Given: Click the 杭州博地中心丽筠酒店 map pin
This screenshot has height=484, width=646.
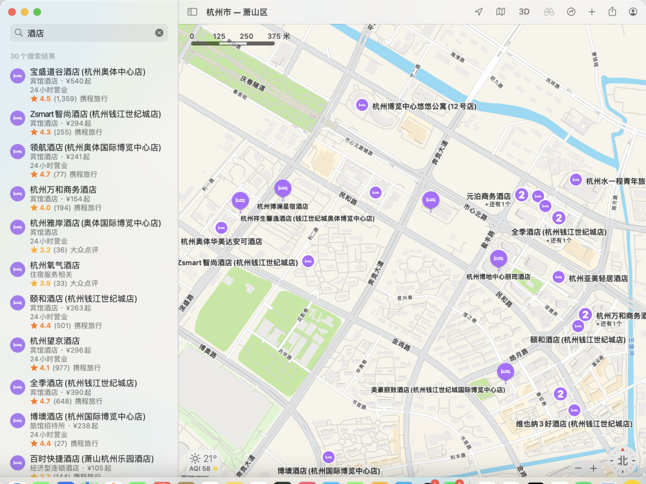Looking at the screenshot, I should [x=498, y=259].
